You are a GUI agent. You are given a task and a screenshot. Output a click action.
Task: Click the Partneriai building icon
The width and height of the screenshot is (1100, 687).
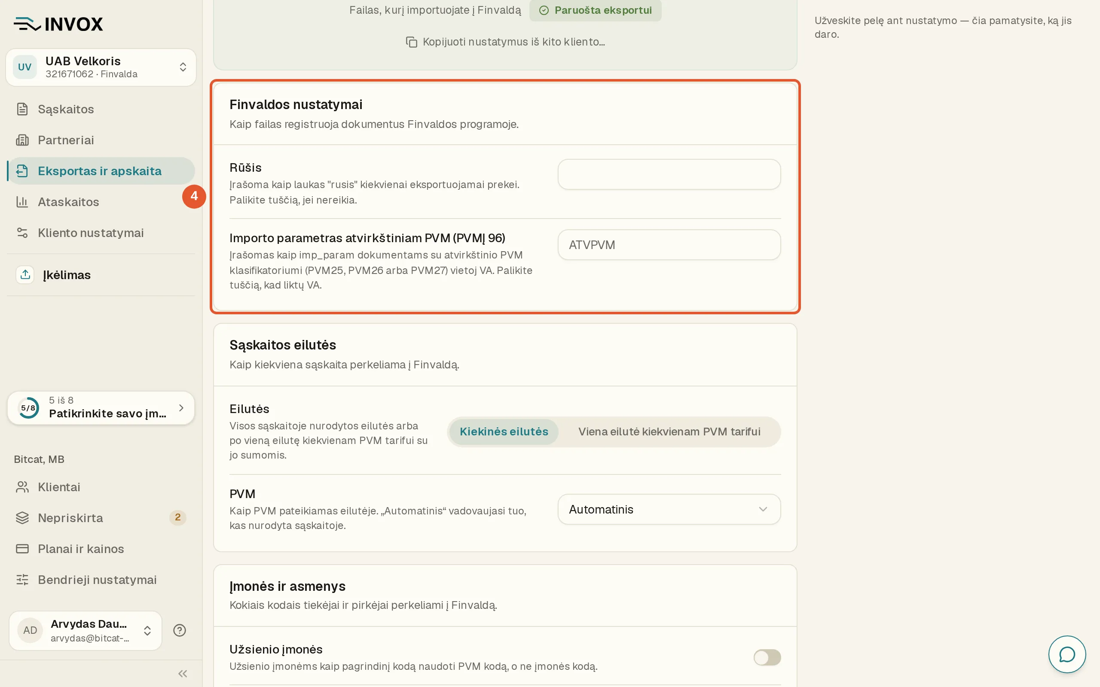click(x=22, y=140)
